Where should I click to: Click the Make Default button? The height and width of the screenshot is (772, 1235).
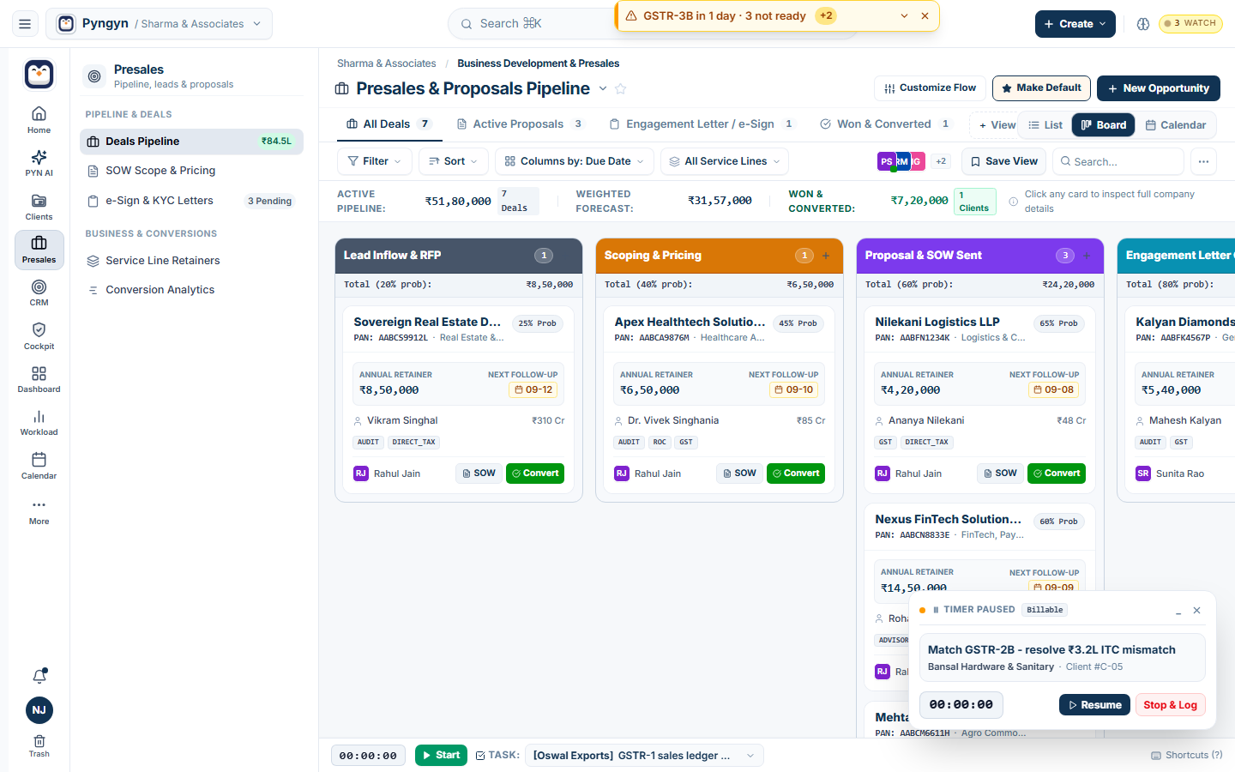click(1041, 88)
